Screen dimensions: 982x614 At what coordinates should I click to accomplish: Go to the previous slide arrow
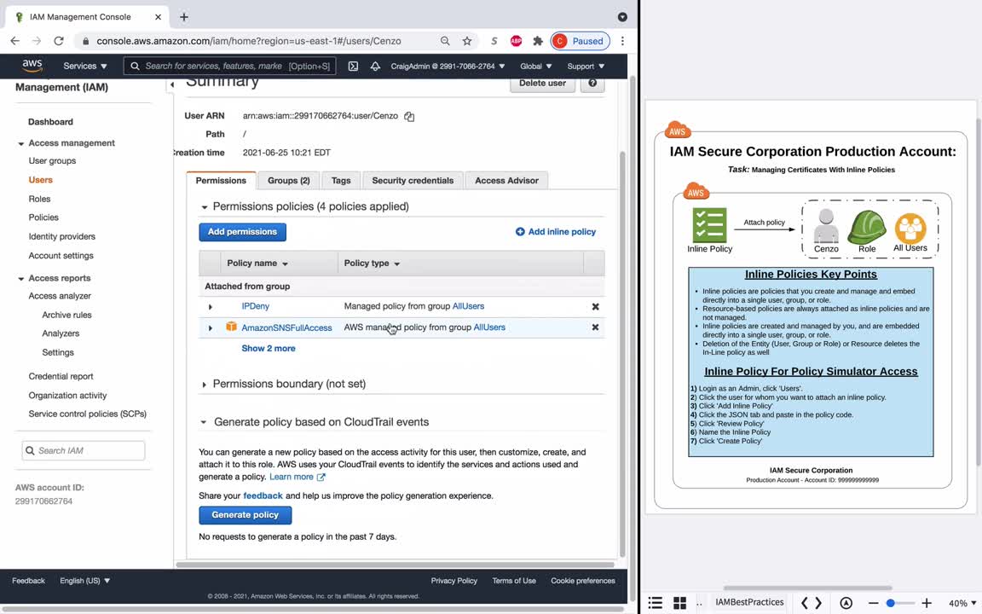click(x=804, y=603)
